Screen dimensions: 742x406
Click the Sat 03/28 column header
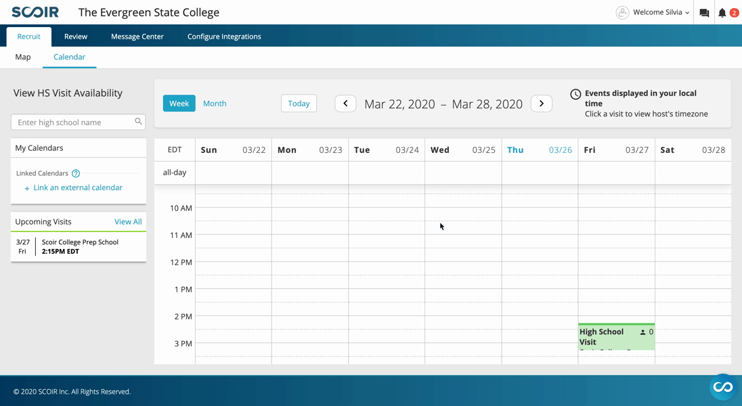tap(693, 150)
